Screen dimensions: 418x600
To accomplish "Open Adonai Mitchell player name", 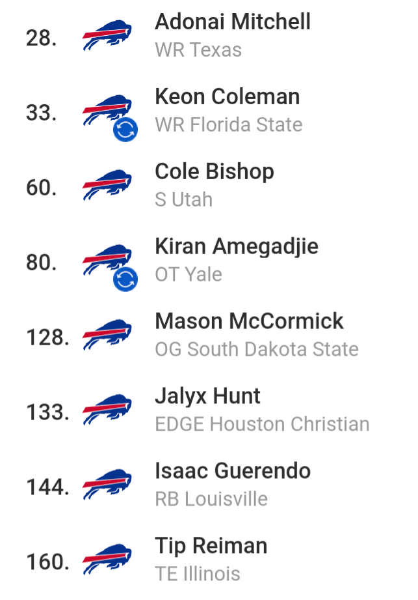I will (x=233, y=21).
